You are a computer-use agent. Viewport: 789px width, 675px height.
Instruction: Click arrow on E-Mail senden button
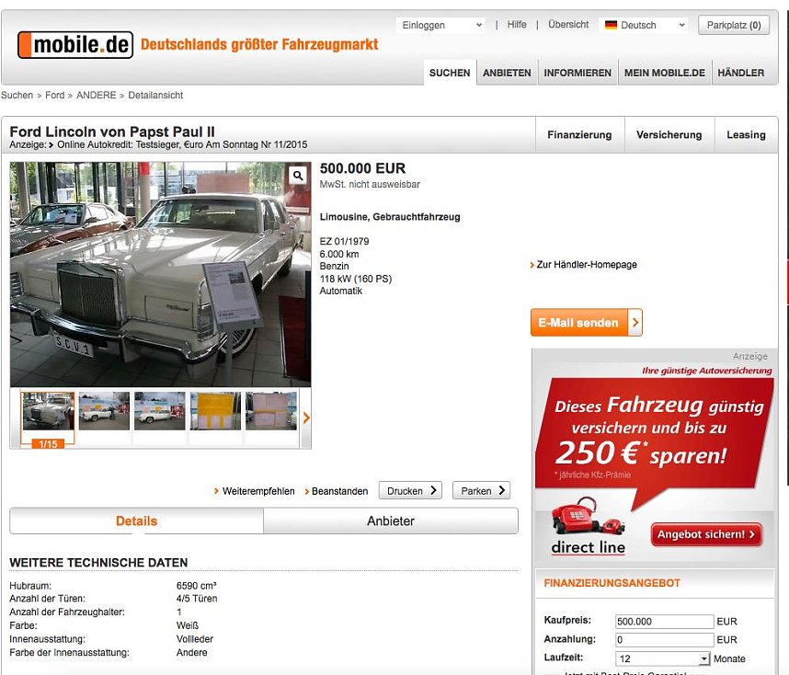coord(635,323)
